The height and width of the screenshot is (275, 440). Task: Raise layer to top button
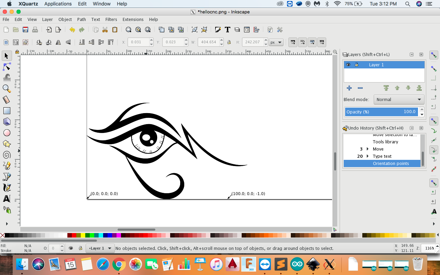386,88
